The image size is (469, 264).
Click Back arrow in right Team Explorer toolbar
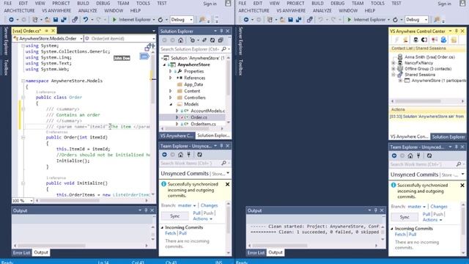click(394, 155)
